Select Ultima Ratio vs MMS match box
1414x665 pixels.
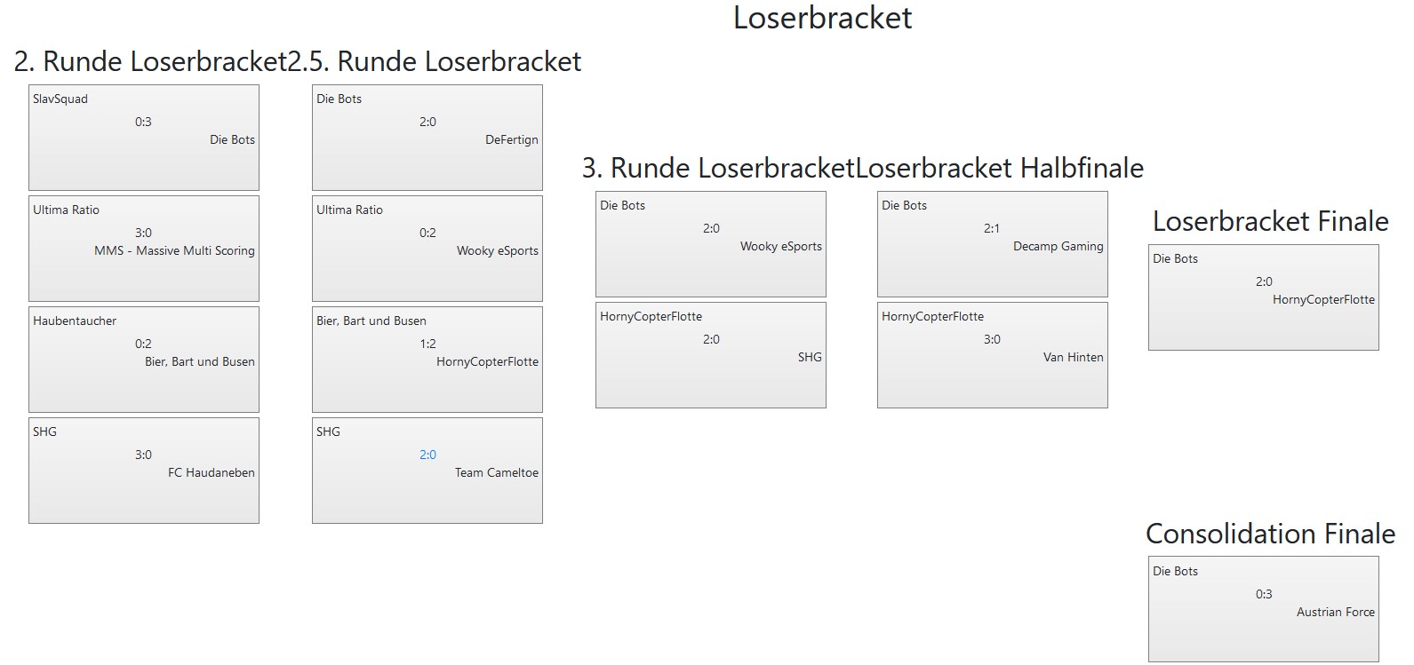pos(144,249)
